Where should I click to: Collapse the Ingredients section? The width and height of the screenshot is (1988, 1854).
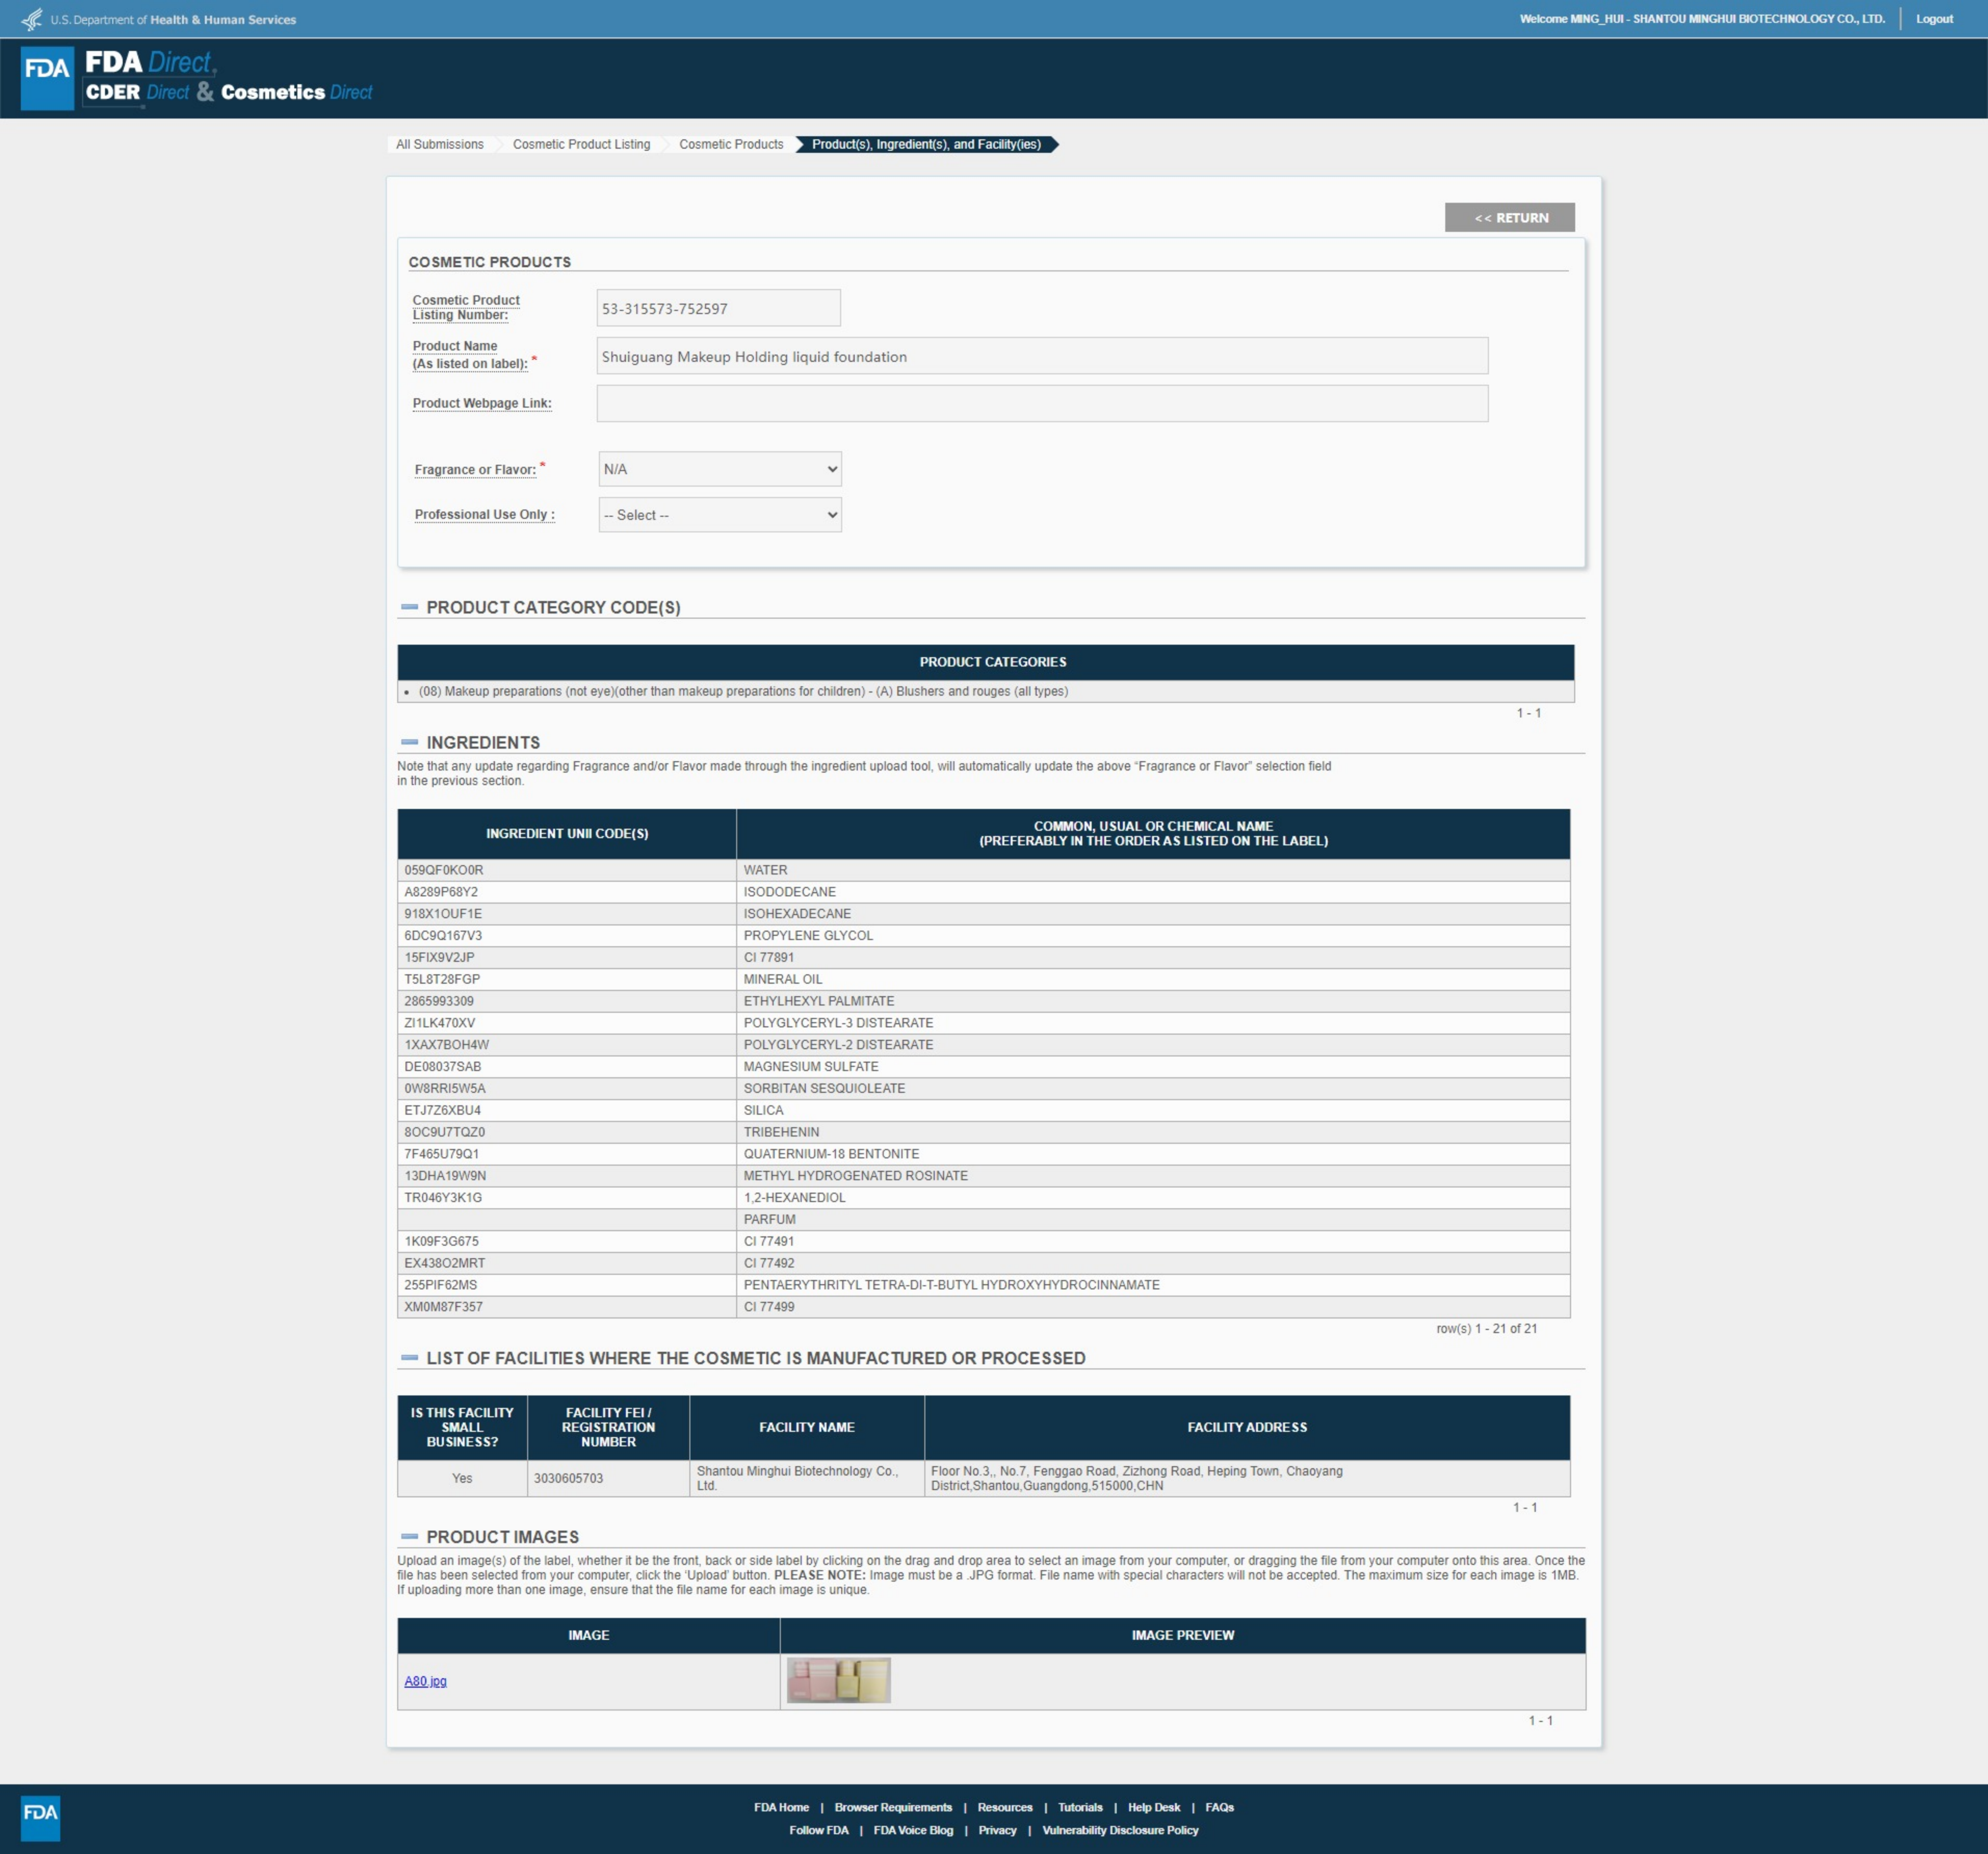point(409,742)
